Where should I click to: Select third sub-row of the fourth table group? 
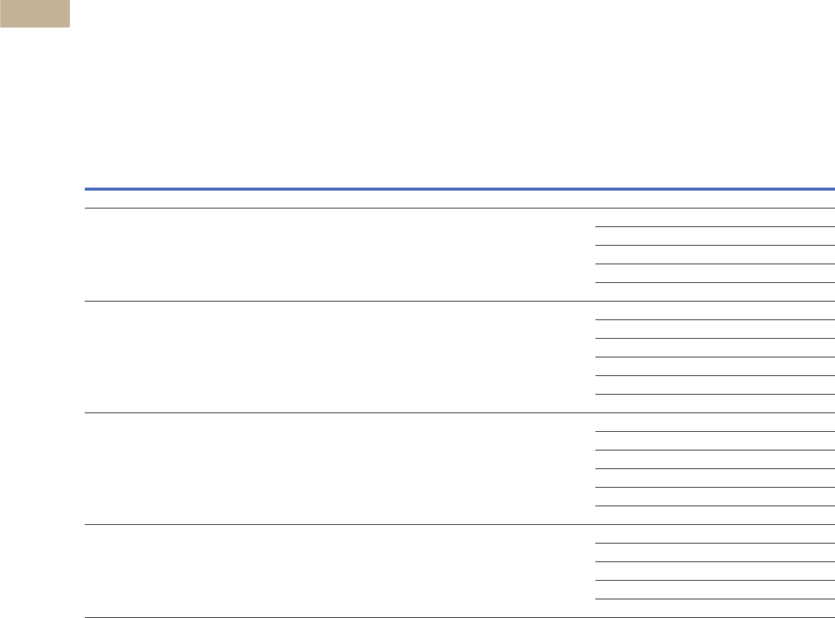tap(714, 571)
